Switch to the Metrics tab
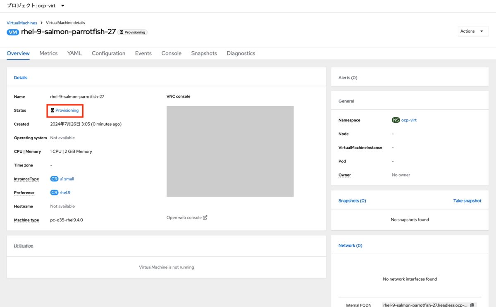This screenshot has width=496, height=307. click(48, 53)
